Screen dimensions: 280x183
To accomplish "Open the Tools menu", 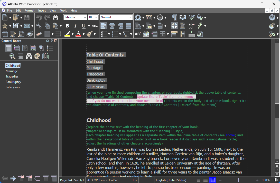I will 63,11.
